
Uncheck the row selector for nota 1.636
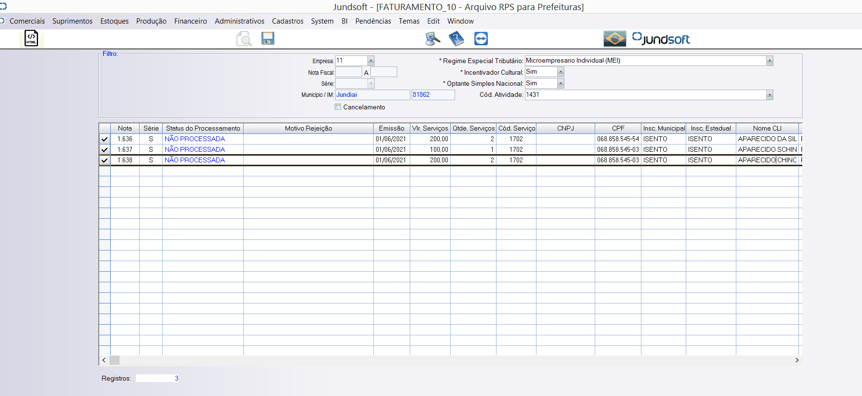tap(104, 139)
